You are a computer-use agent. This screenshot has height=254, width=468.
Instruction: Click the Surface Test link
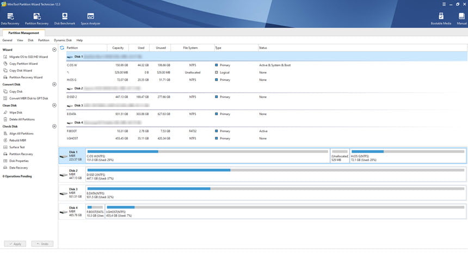pyautogui.click(x=17, y=147)
